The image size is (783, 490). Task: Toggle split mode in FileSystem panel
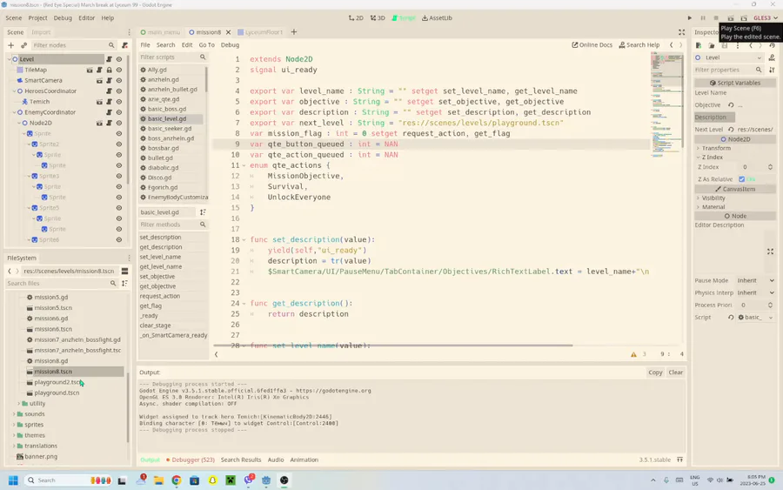click(x=124, y=271)
